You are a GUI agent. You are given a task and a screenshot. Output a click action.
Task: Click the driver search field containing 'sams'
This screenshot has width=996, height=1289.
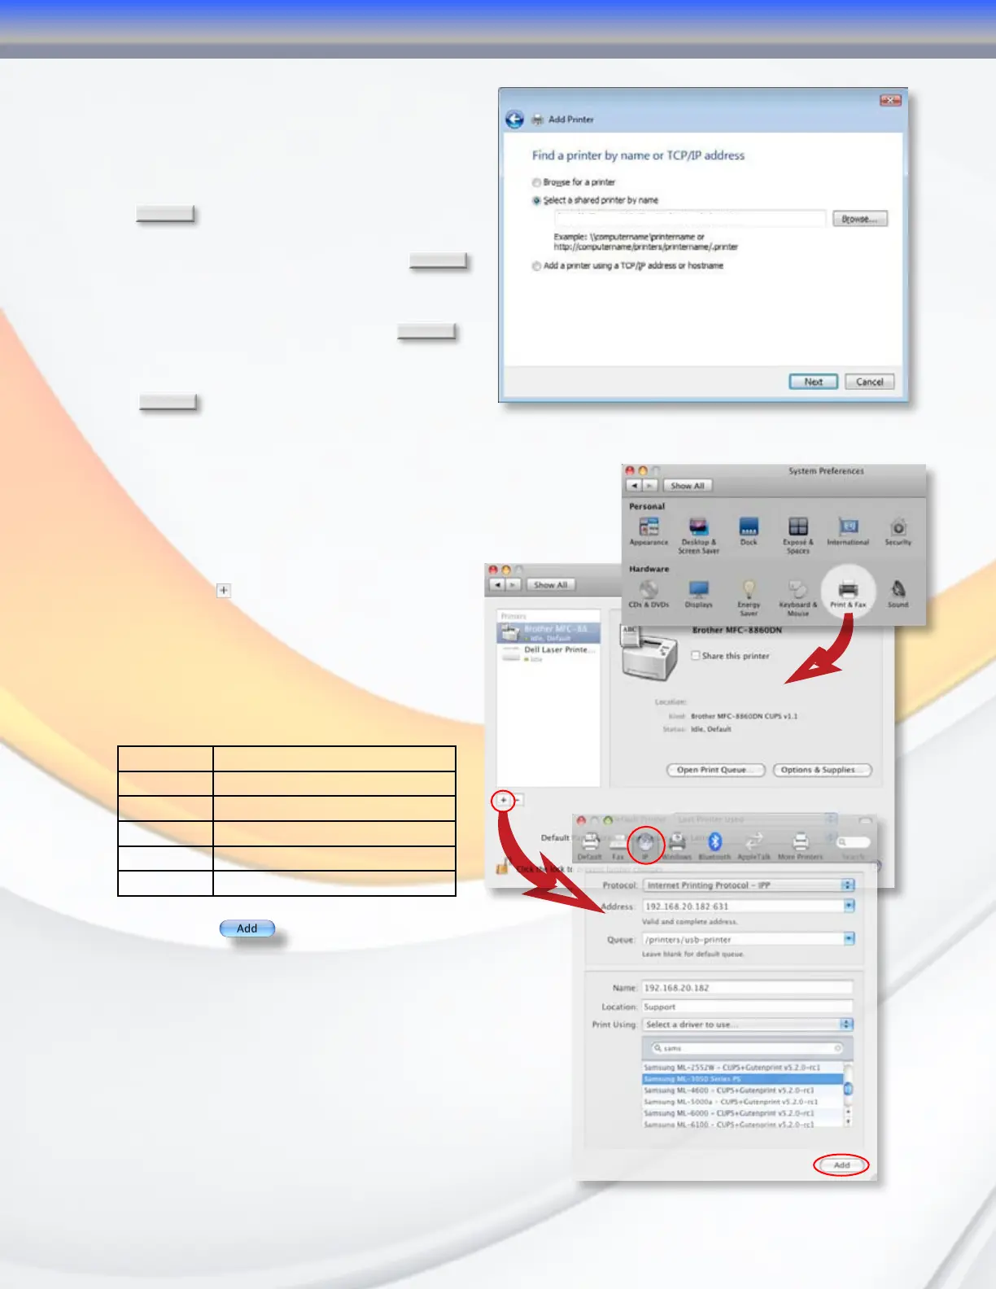[x=747, y=1048]
